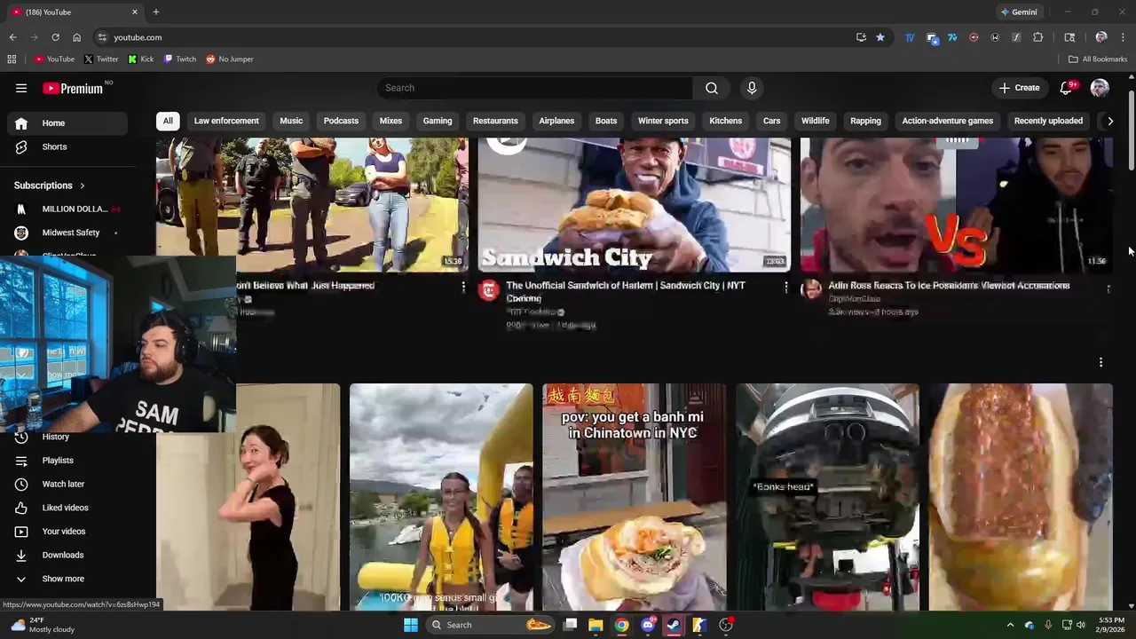This screenshot has width=1136, height=639.
Task: Select the Winter sports filter chip
Action: click(663, 121)
